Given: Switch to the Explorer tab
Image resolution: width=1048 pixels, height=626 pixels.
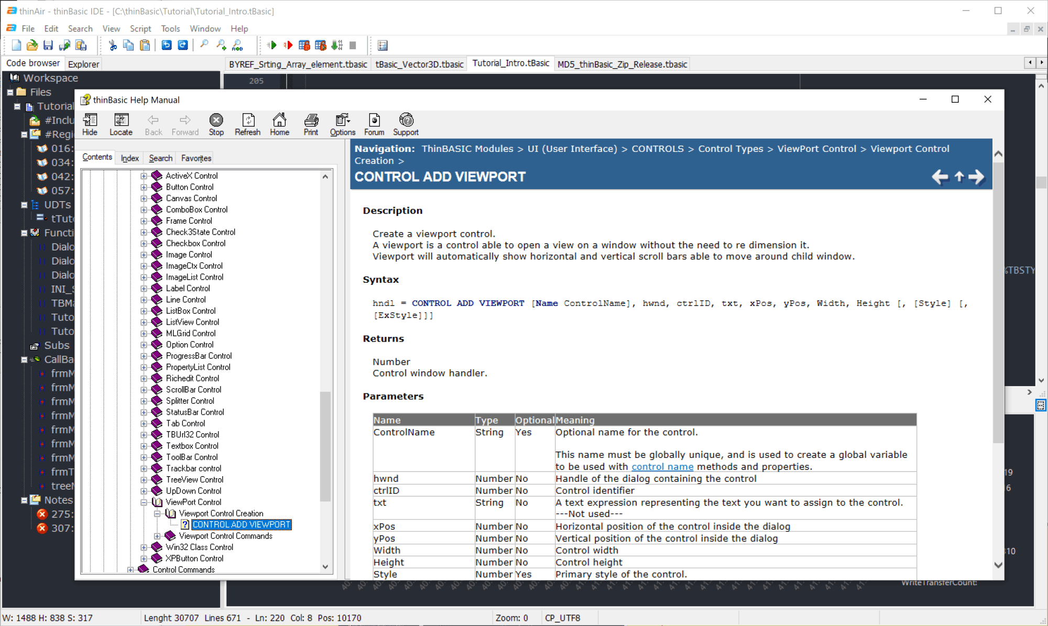Looking at the screenshot, I should pos(83,64).
